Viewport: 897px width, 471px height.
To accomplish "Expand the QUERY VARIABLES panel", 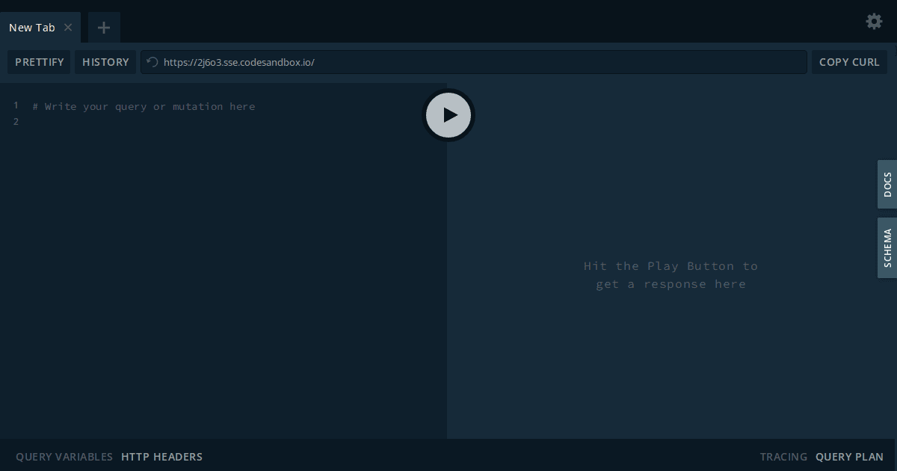I will [x=64, y=456].
